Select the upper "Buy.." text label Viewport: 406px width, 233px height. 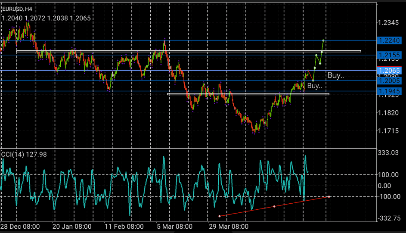click(335, 75)
